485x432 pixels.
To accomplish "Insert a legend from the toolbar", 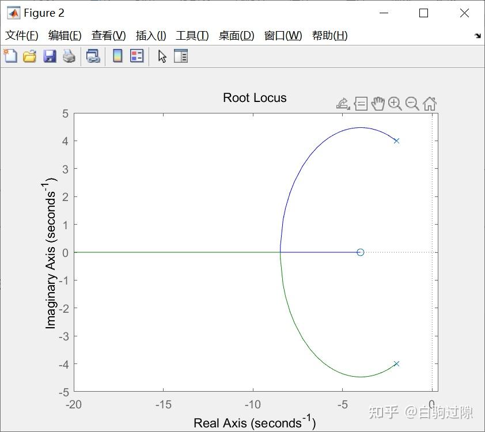I will [x=137, y=56].
